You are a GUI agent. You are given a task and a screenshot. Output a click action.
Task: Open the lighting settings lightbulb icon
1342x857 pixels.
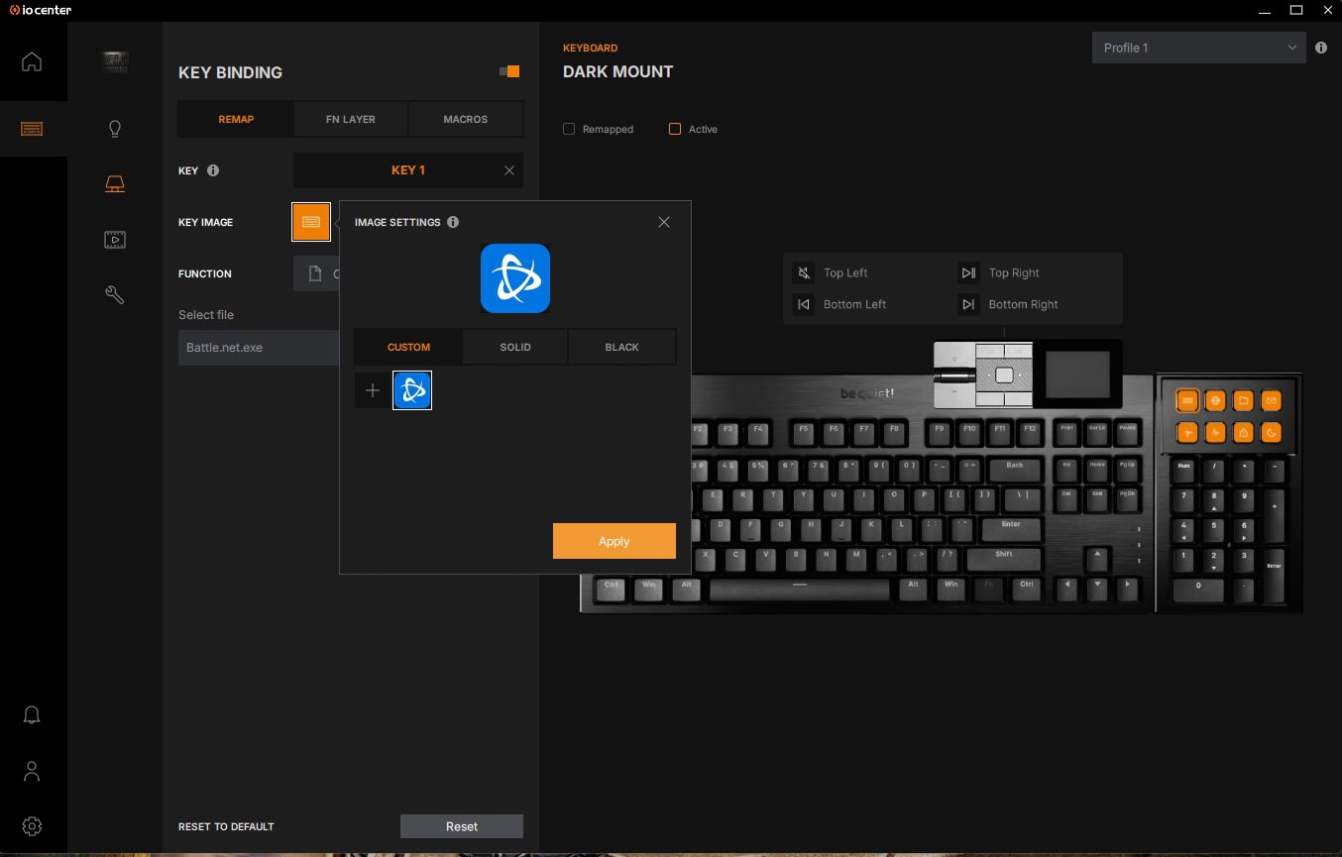[x=115, y=129]
